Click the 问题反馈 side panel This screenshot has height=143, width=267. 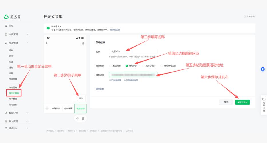point(264,105)
